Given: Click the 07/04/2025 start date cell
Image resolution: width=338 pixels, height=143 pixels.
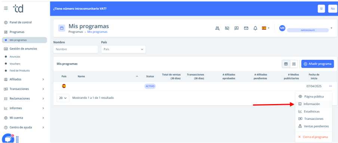Looking at the screenshot, I should pyautogui.click(x=314, y=86).
